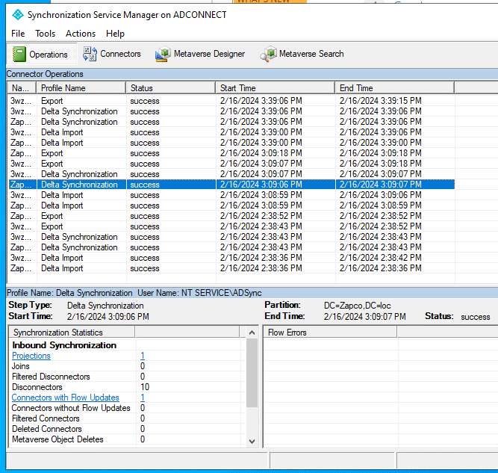Click the Synchronization Statistics column header
The width and height of the screenshot is (498, 473).
(72, 333)
